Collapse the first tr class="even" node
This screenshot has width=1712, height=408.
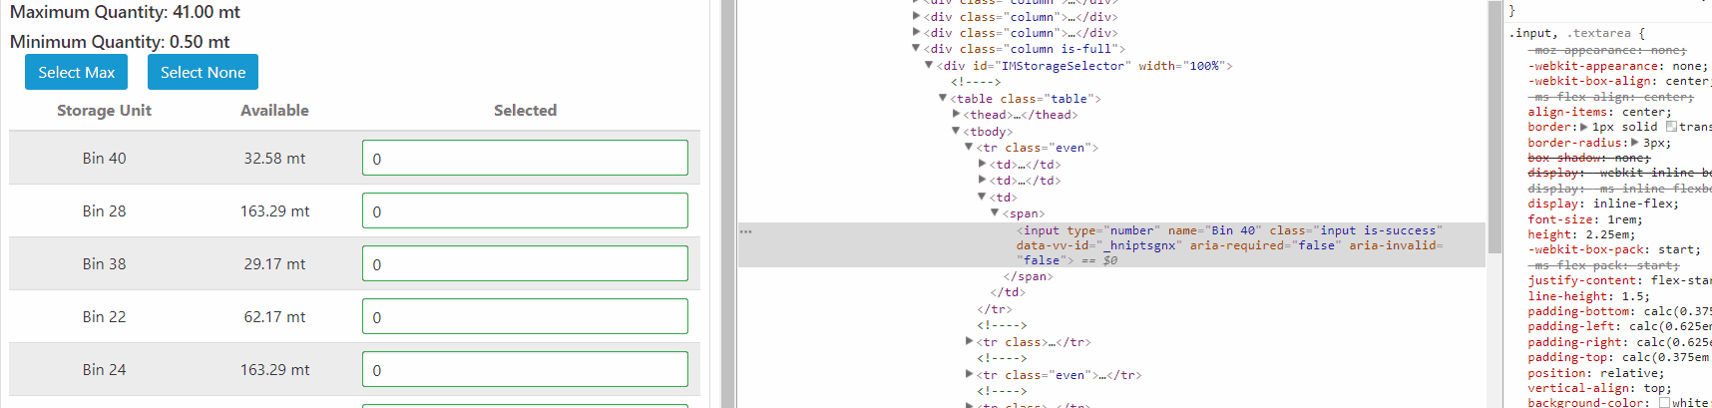(968, 147)
